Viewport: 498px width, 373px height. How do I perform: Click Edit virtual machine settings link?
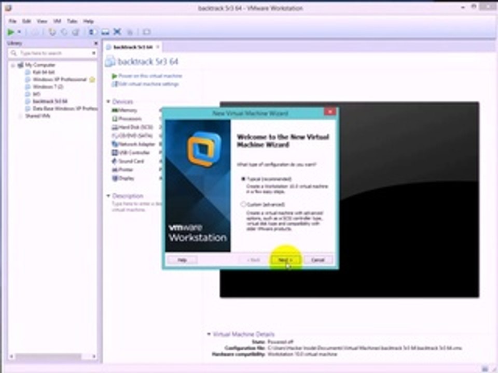148,84
